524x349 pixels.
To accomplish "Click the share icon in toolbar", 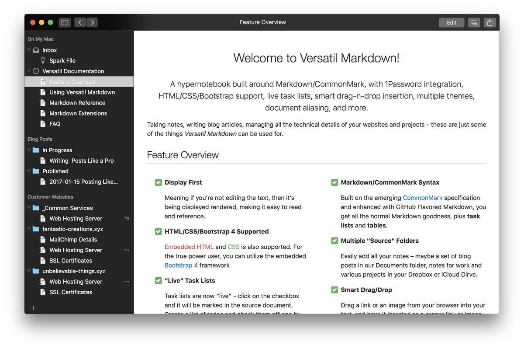I will pos(490,23).
